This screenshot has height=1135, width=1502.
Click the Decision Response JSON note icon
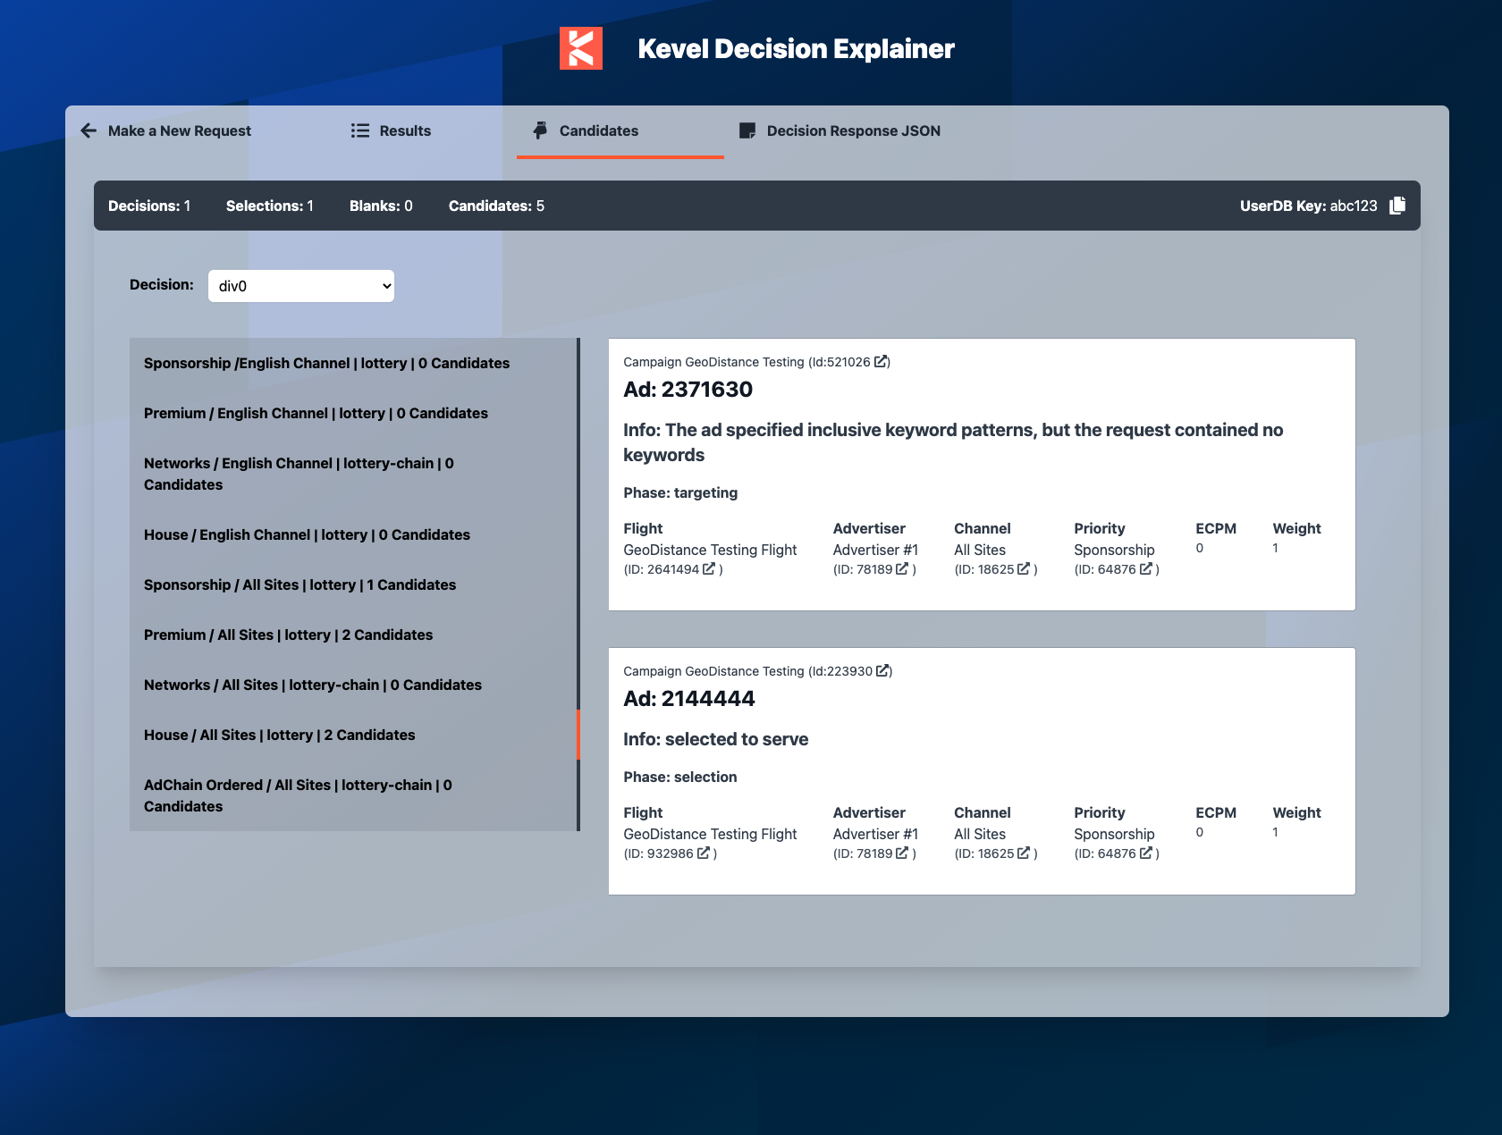click(x=747, y=130)
